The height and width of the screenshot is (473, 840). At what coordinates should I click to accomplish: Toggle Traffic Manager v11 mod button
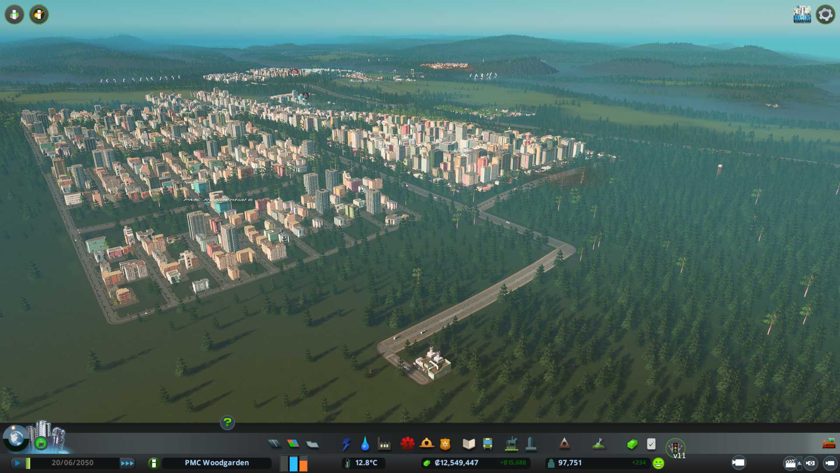(675, 448)
